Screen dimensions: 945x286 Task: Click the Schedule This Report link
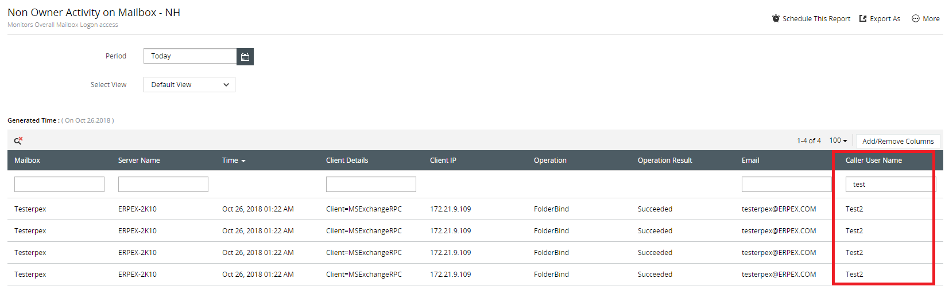pyautogui.click(x=816, y=18)
